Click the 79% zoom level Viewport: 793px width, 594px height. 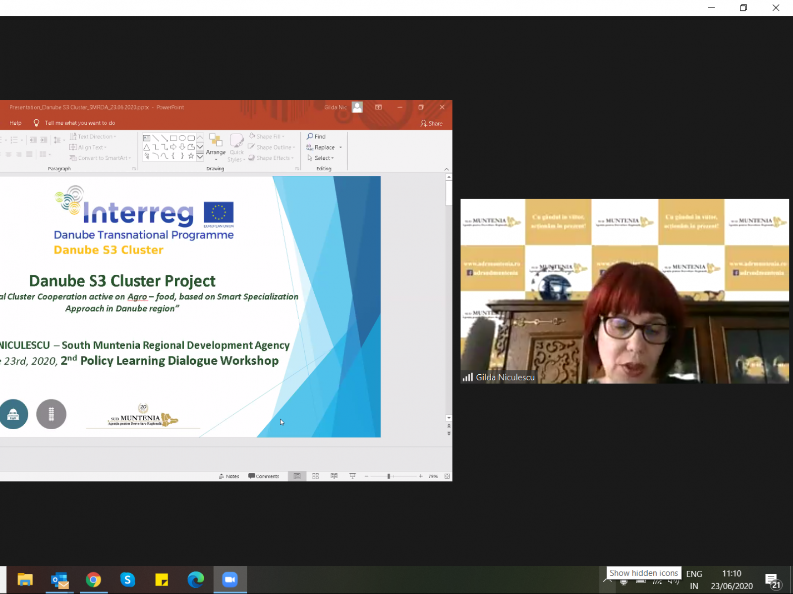pos(433,476)
